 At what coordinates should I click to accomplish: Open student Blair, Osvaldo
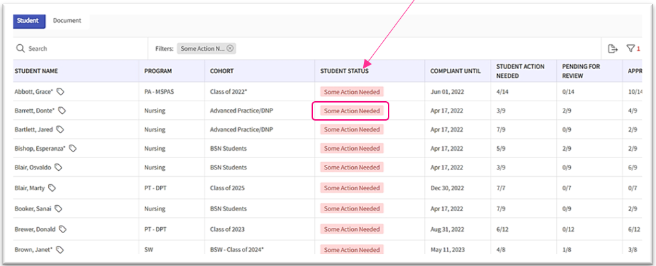pyautogui.click(x=33, y=168)
